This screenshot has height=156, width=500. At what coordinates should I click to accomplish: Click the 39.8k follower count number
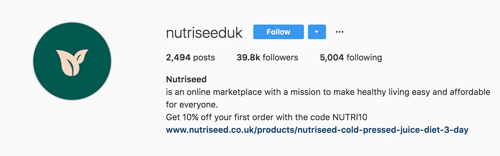[248, 58]
